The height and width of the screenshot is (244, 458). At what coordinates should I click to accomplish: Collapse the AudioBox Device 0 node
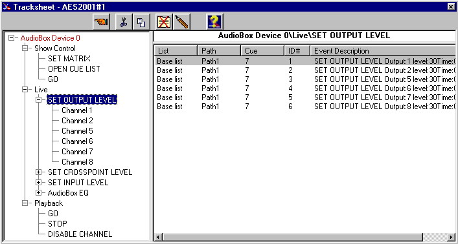(11, 38)
